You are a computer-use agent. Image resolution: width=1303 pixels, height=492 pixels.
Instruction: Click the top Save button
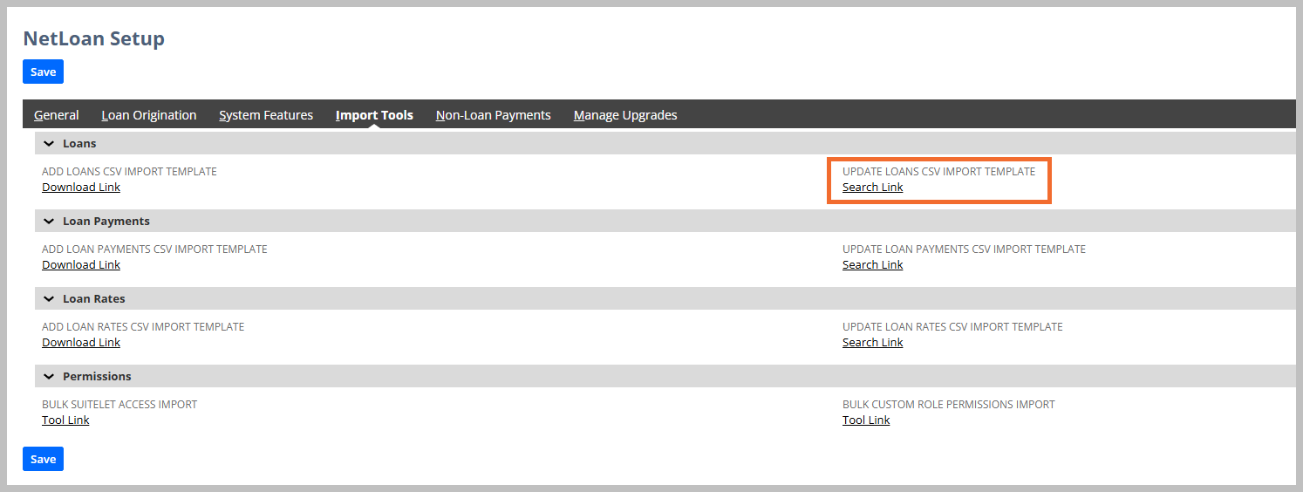point(43,72)
